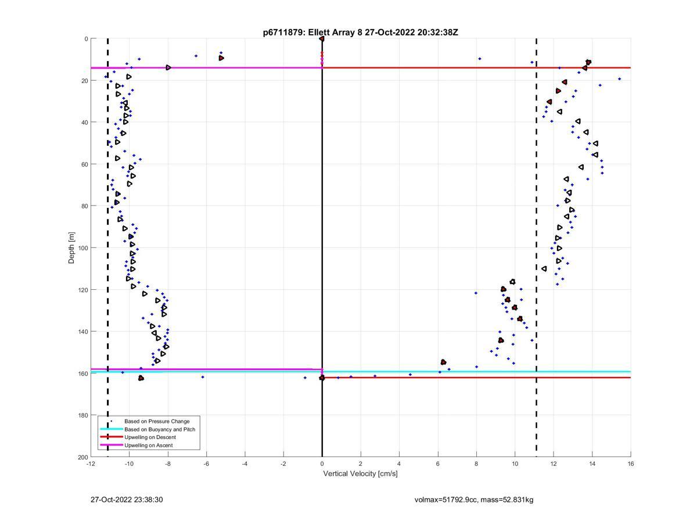Click the x-axis tick label '-12'

[91, 463]
